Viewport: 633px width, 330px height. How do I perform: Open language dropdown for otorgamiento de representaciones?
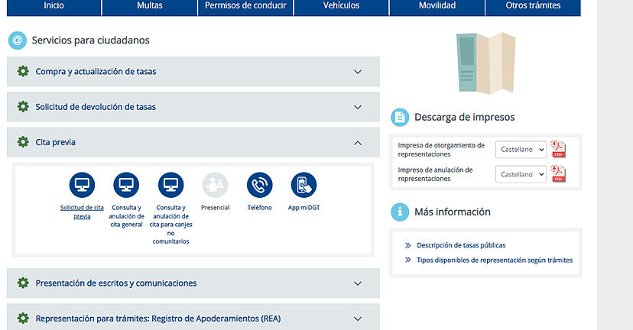click(x=521, y=150)
